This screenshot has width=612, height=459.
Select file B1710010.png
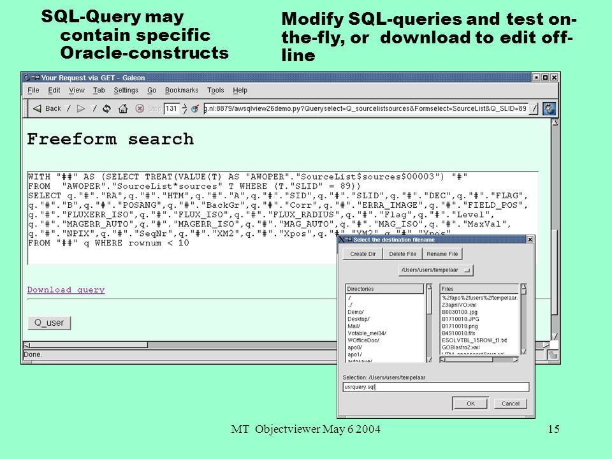(460, 326)
